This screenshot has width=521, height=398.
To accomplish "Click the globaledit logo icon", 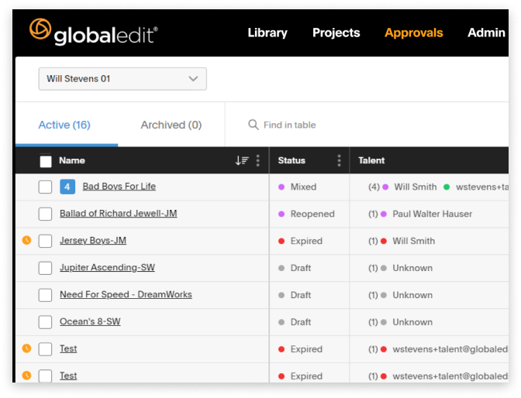I will [40, 29].
